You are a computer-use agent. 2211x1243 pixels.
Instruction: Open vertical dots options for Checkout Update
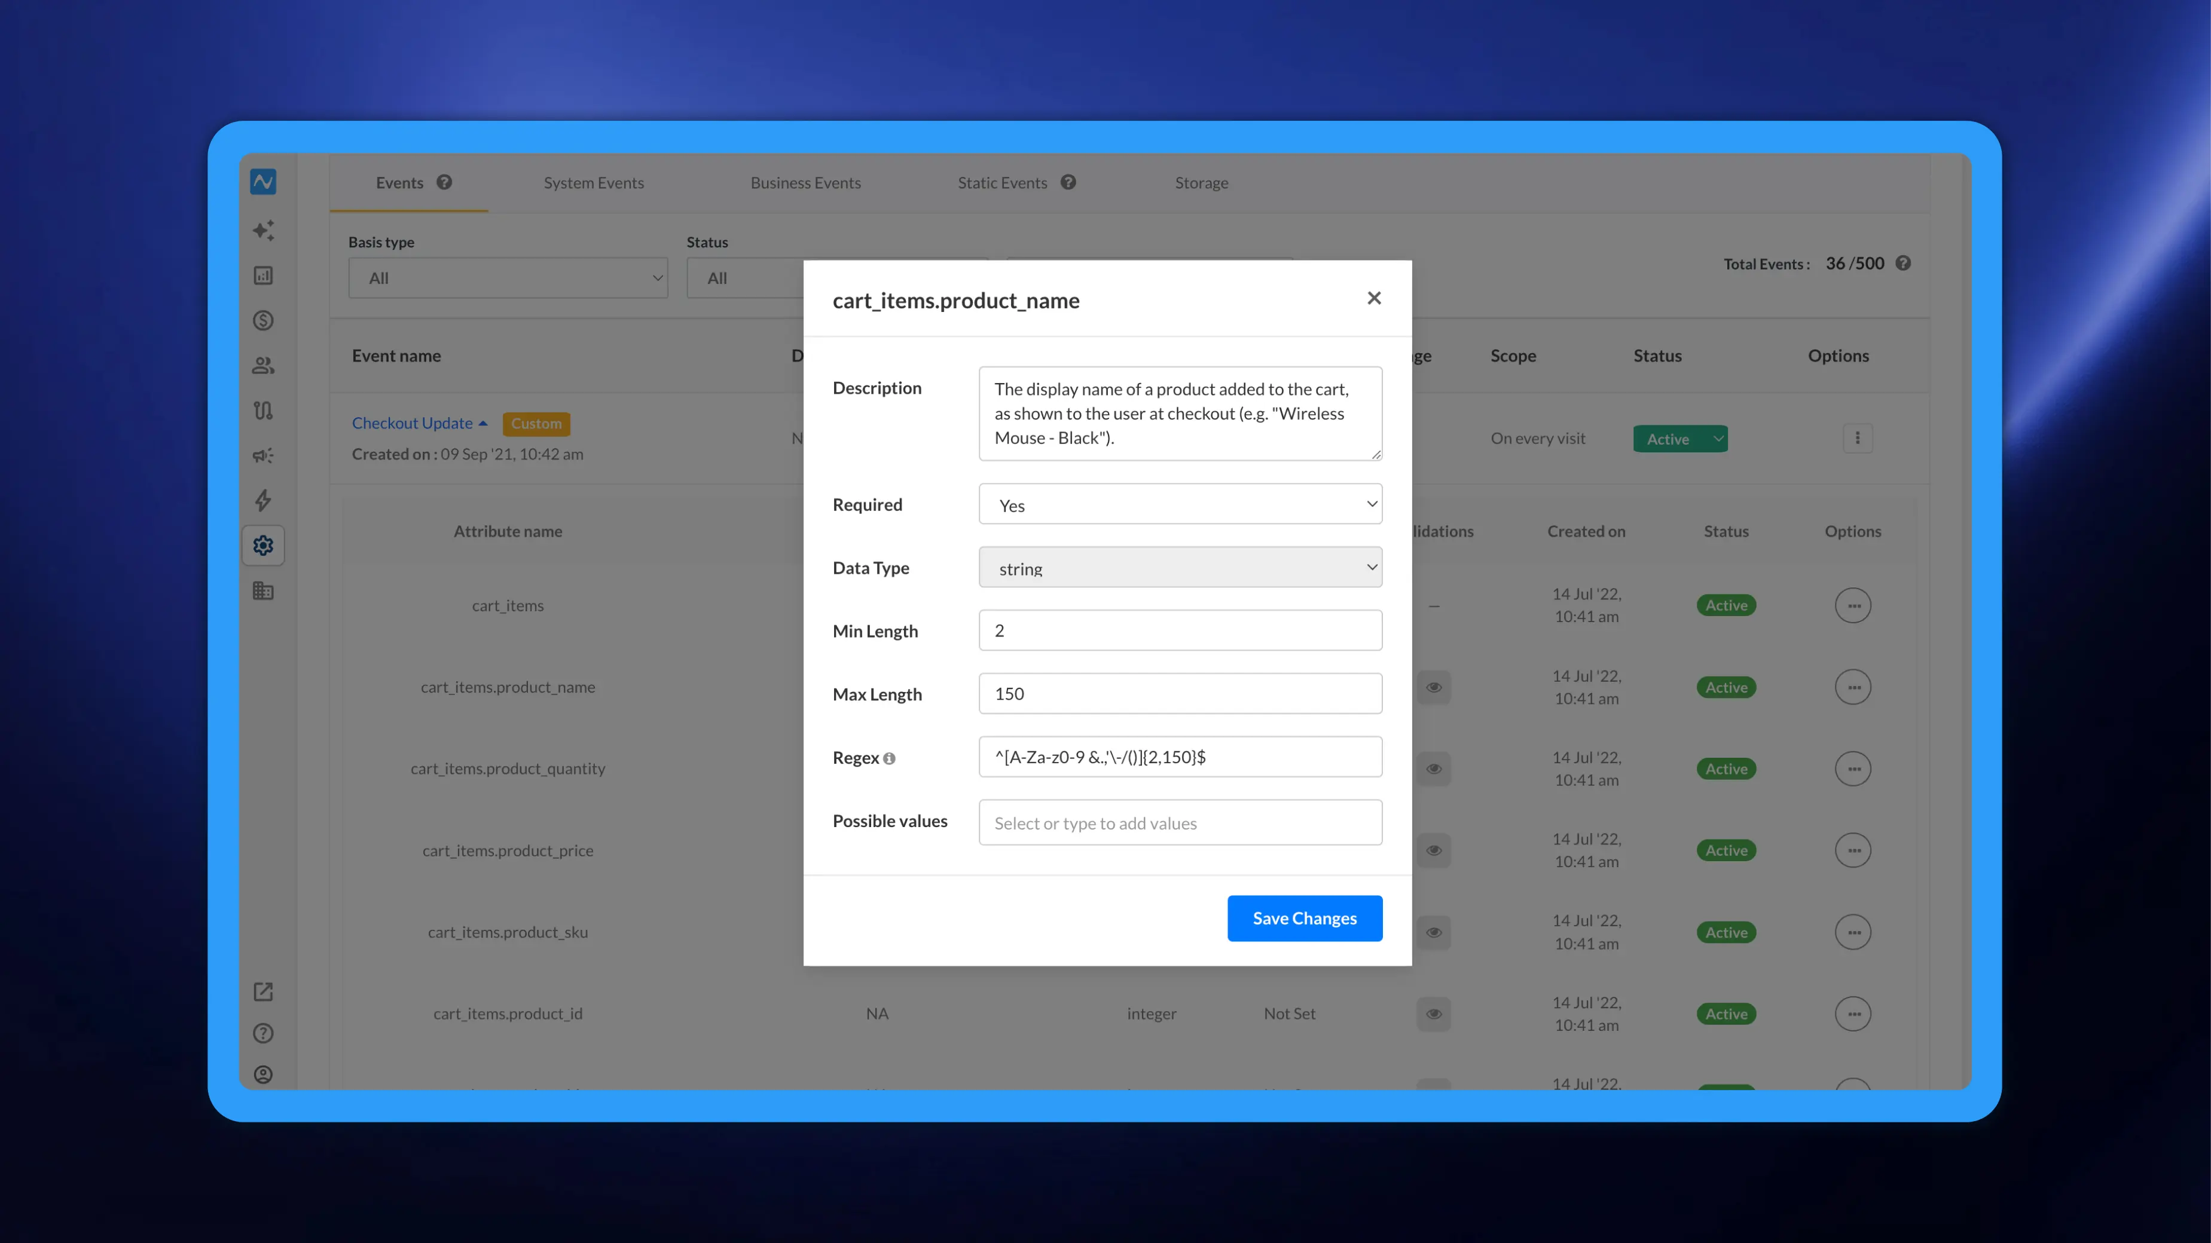coord(1858,439)
